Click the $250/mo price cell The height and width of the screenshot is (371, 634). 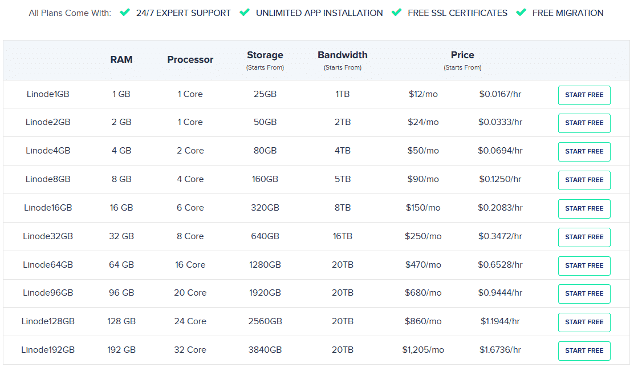pyautogui.click(x=423, y=236)
